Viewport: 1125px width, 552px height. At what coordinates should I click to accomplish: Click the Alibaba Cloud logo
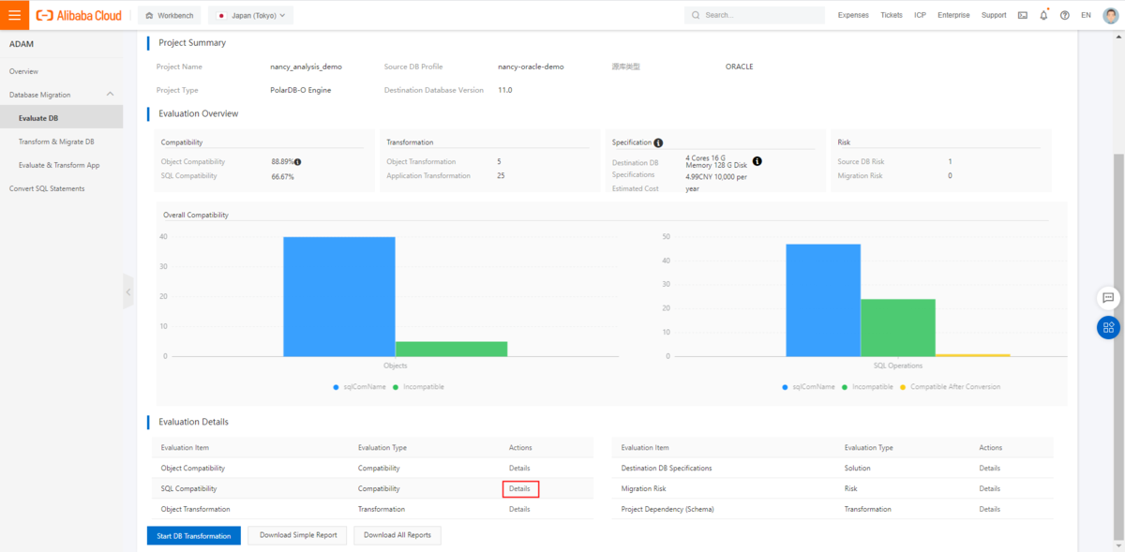tap(79, 15)
